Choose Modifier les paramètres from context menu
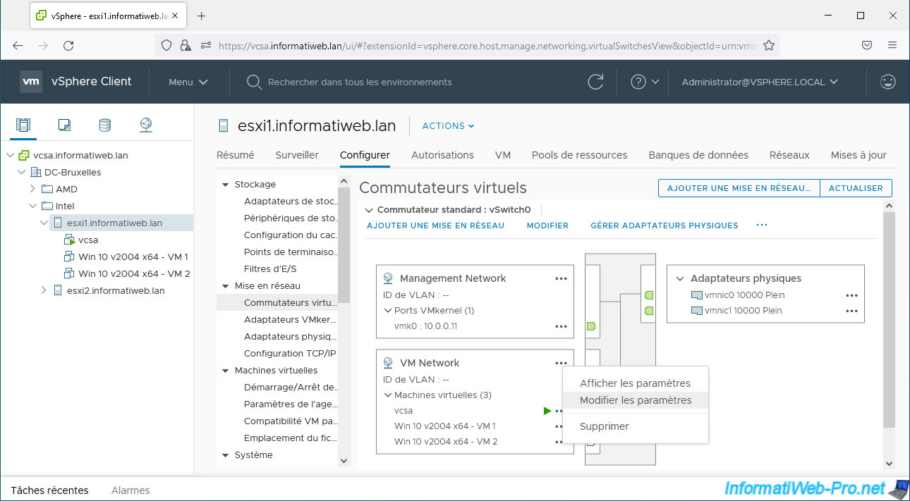910x501 pixels. point(635,400)
